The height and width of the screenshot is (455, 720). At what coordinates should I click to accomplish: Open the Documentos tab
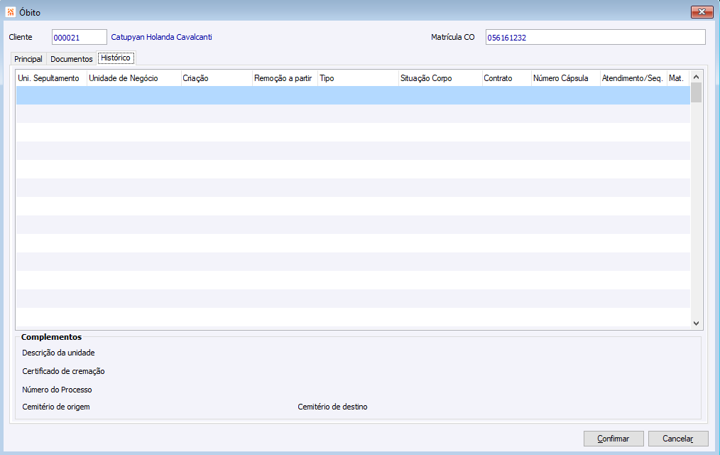[x=72, y=59]
